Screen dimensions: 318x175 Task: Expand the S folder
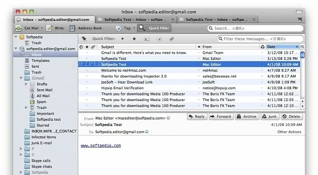click(21, 155)
